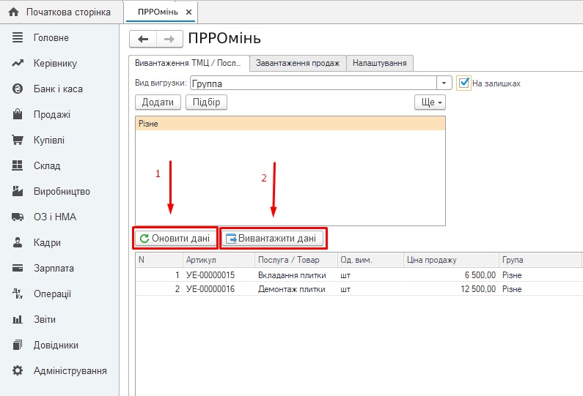
Task: Open the Купівлі cart icon
Action: 18,140
